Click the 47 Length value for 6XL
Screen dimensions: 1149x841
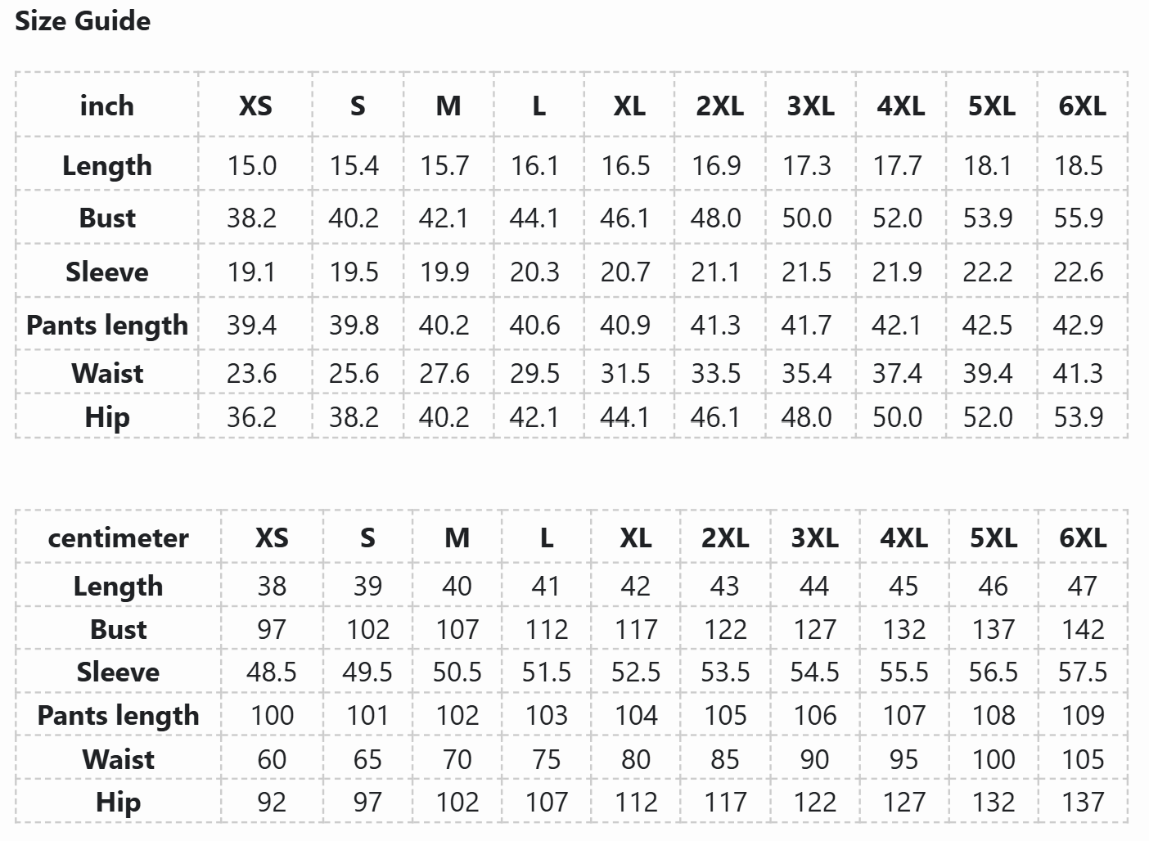coord(1083,586)
